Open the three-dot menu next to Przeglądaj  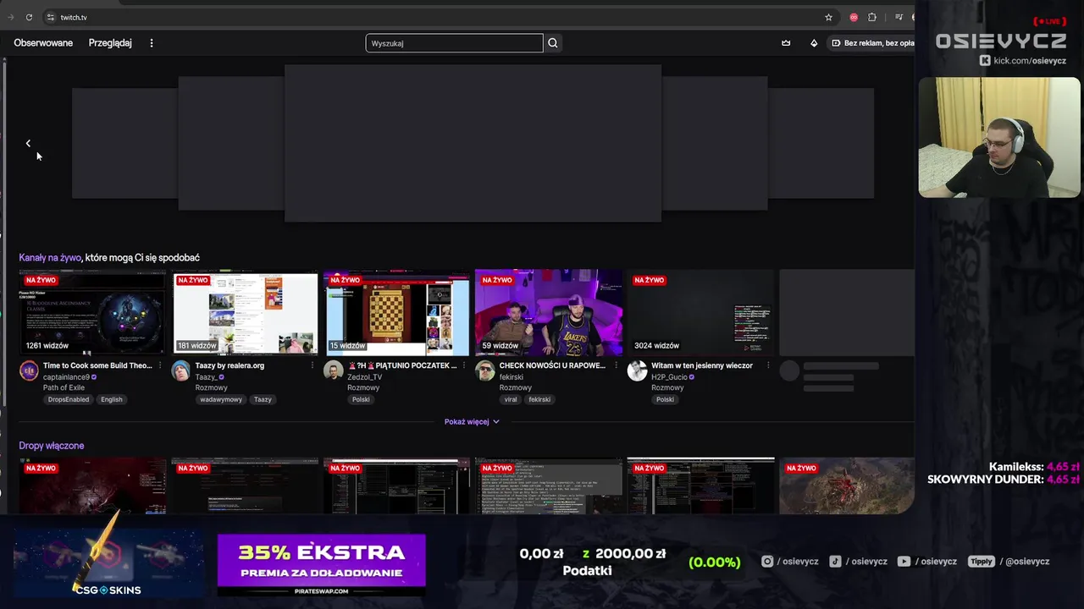click(x=152, y=43)
